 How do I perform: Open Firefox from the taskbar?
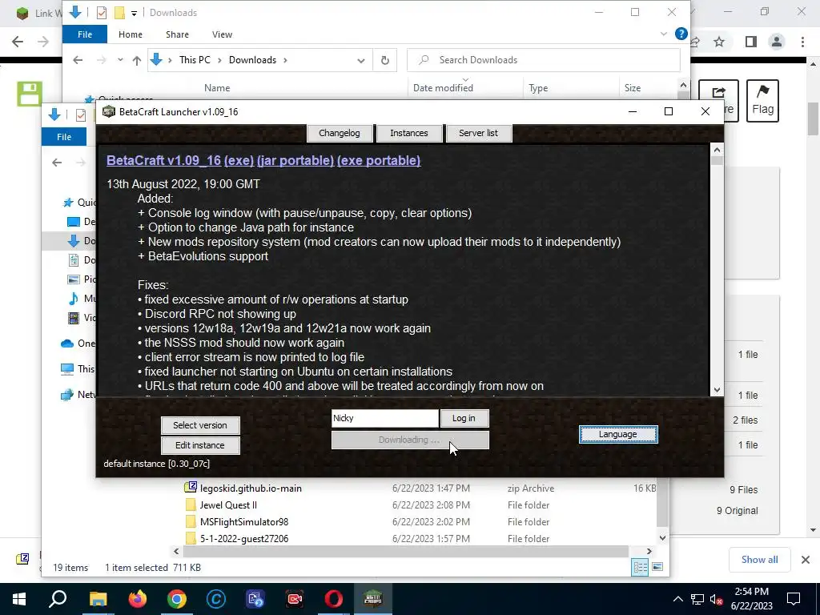pos(138,599)
